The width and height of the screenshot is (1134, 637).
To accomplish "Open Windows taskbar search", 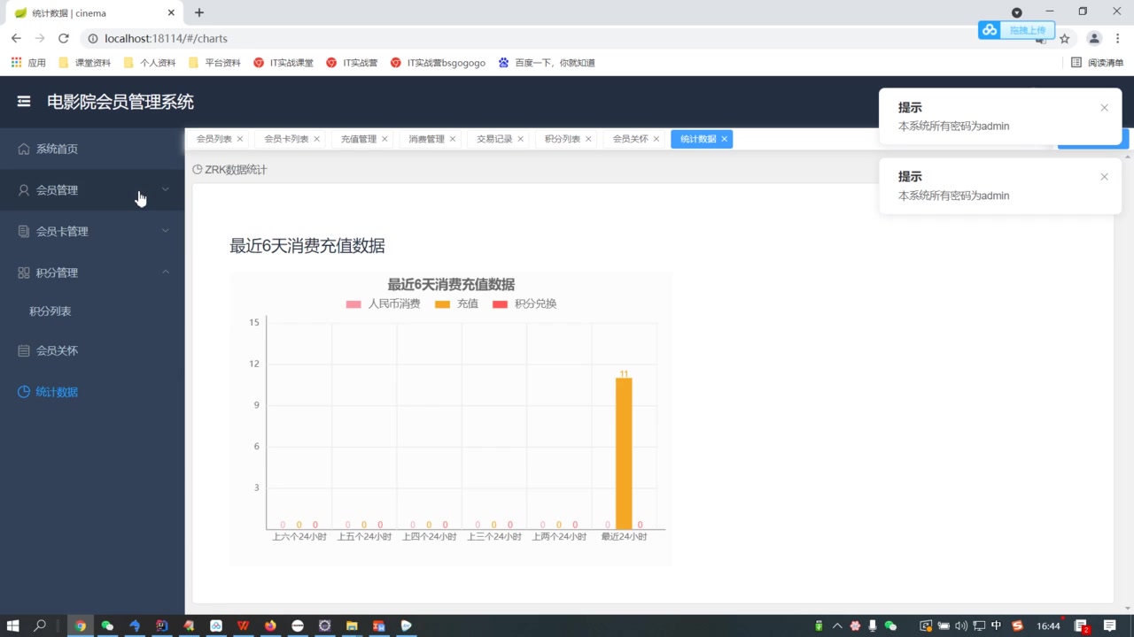I will click(x=40, y=625).
